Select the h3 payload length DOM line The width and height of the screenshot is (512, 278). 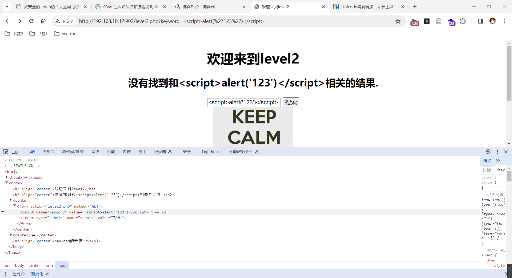[x=57, y=241]
